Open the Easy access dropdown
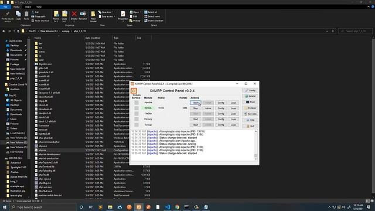 click(107, 16)
